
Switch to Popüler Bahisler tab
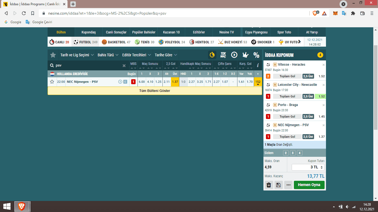tap(144, 32)
